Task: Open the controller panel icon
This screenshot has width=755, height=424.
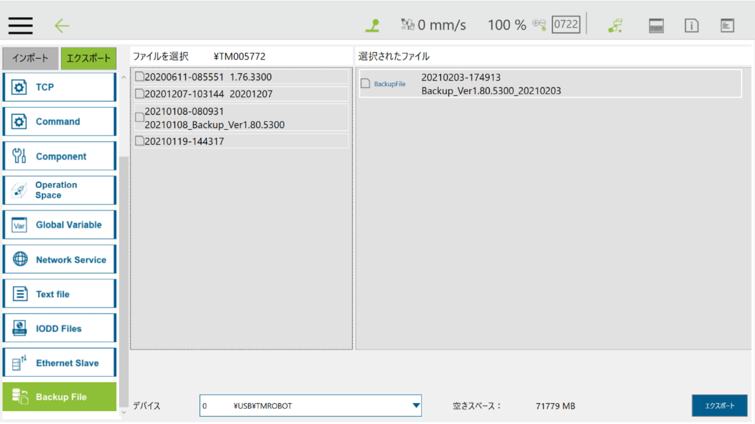Action: click(x=656, y=26)
